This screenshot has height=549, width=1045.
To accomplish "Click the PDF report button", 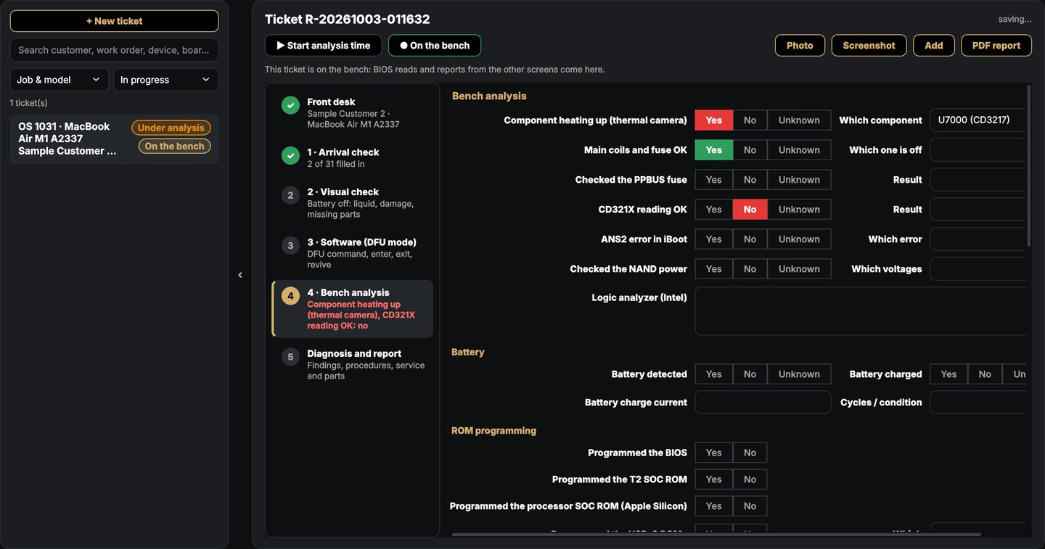I will point(996,46).
